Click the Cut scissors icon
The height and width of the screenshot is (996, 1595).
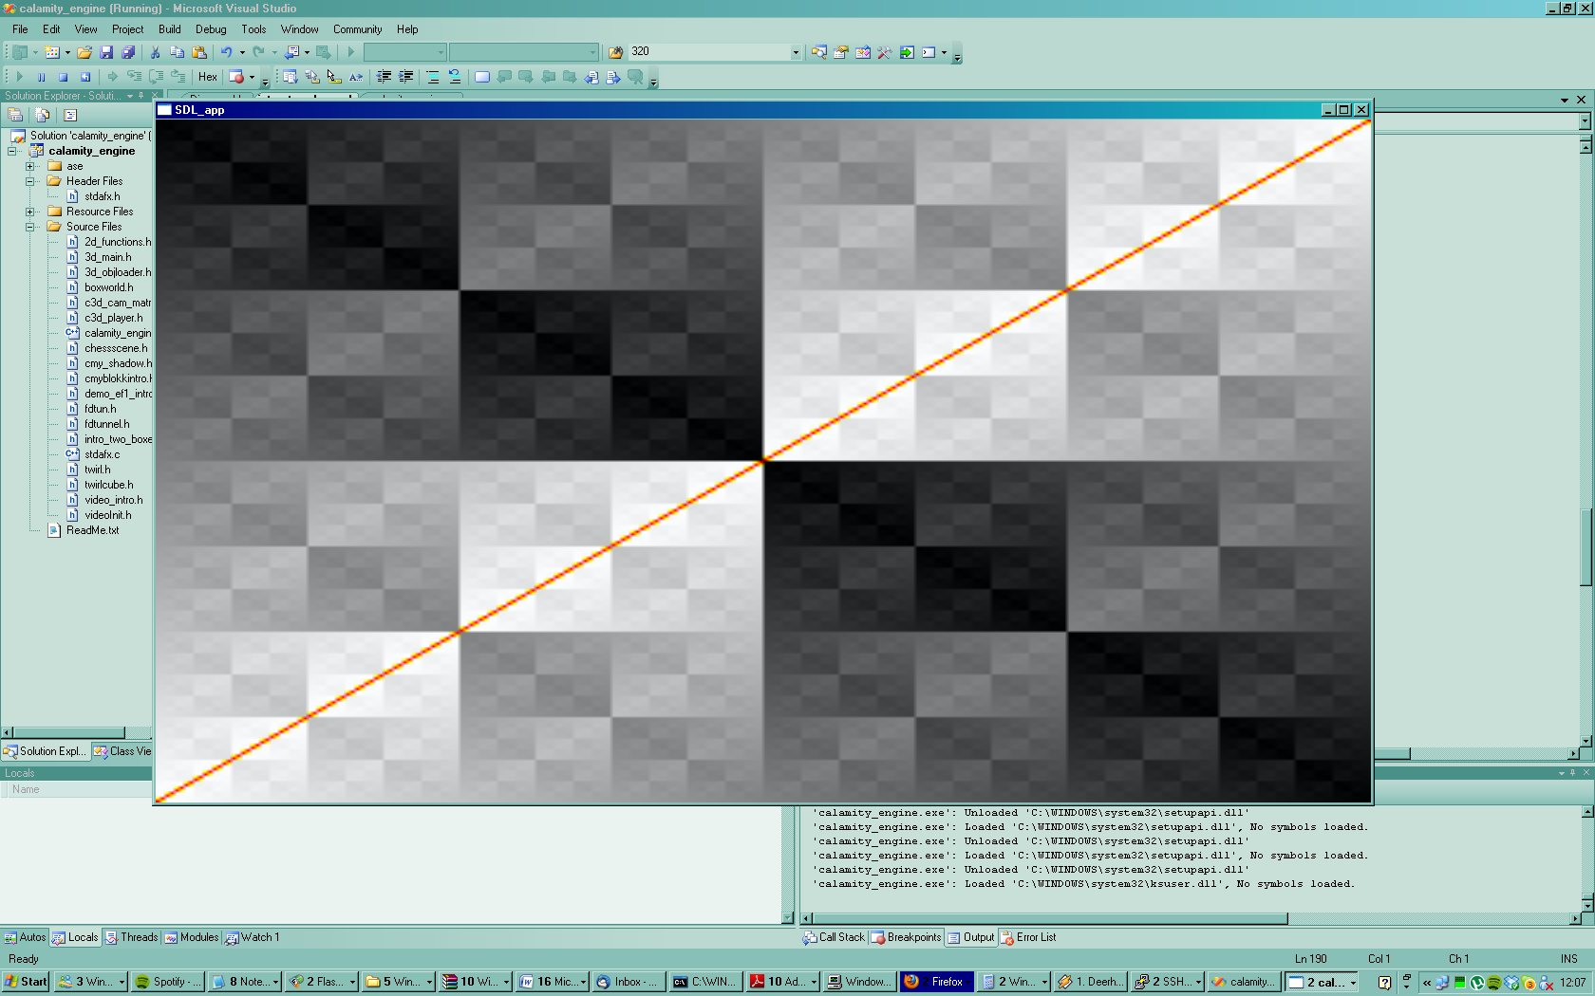pyautogui.click(x=155, y=52)
